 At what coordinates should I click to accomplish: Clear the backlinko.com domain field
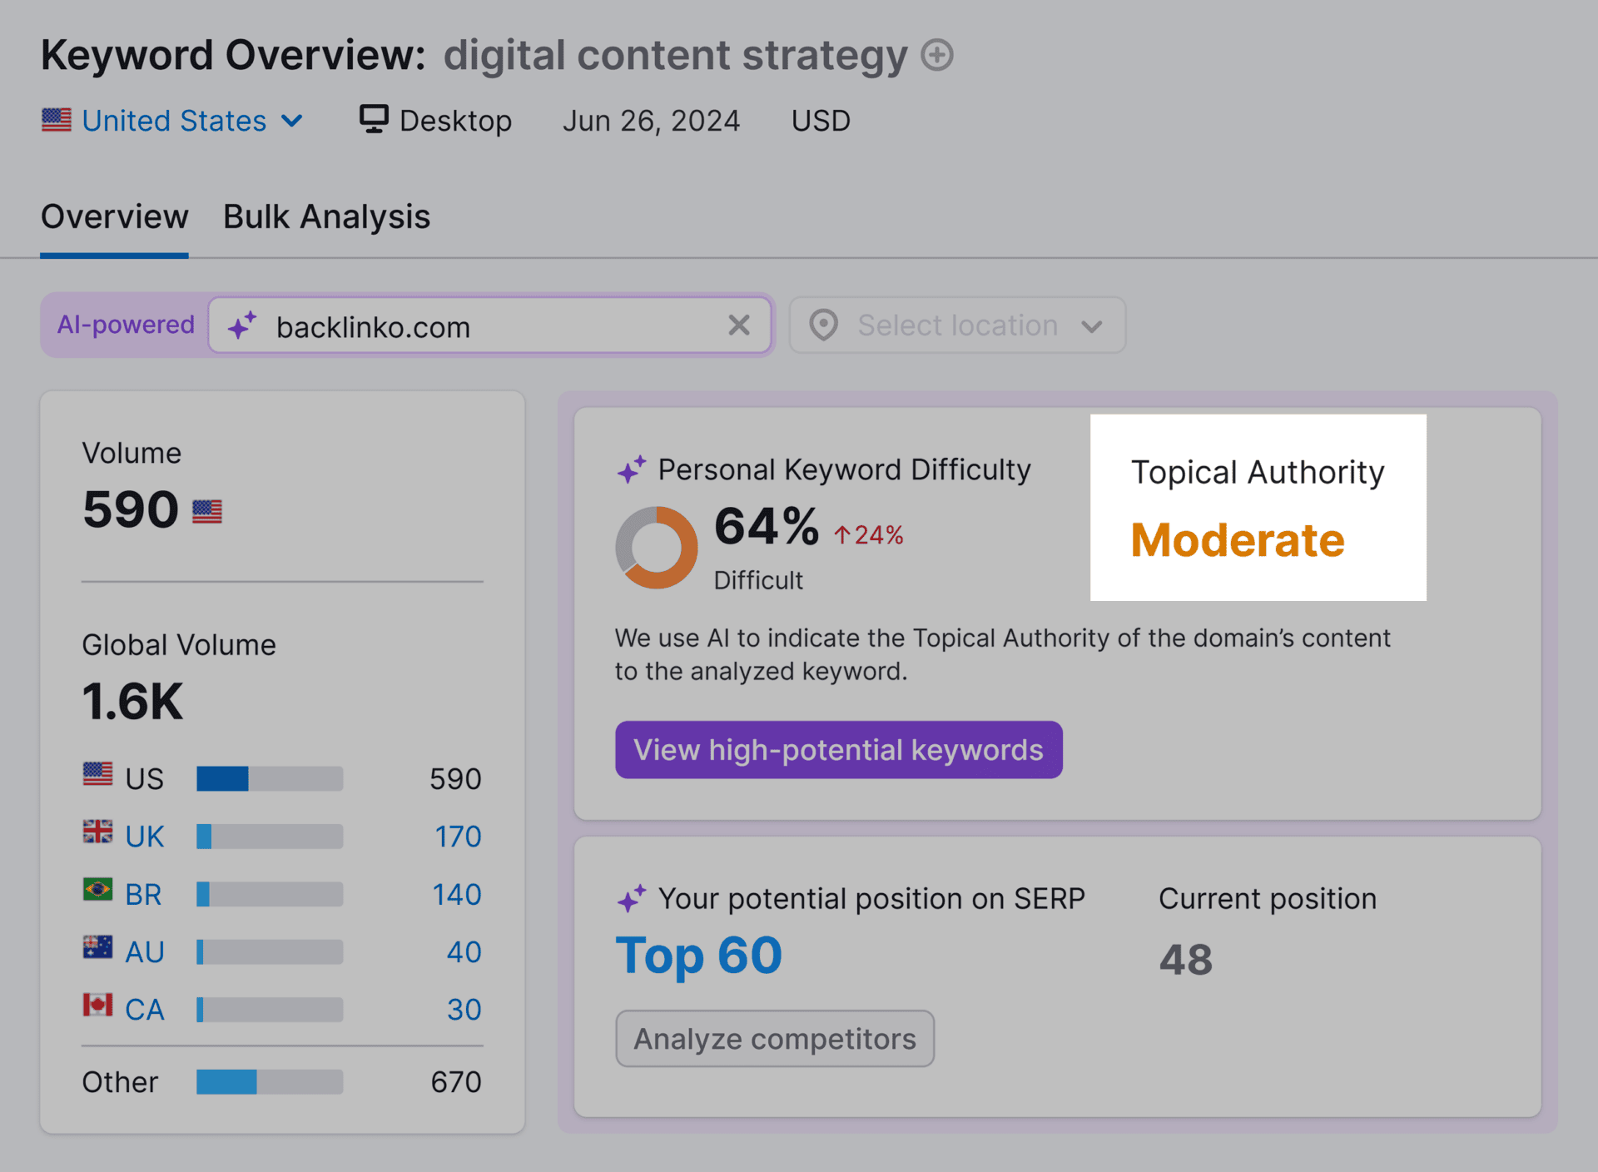(x=739, y=325)
